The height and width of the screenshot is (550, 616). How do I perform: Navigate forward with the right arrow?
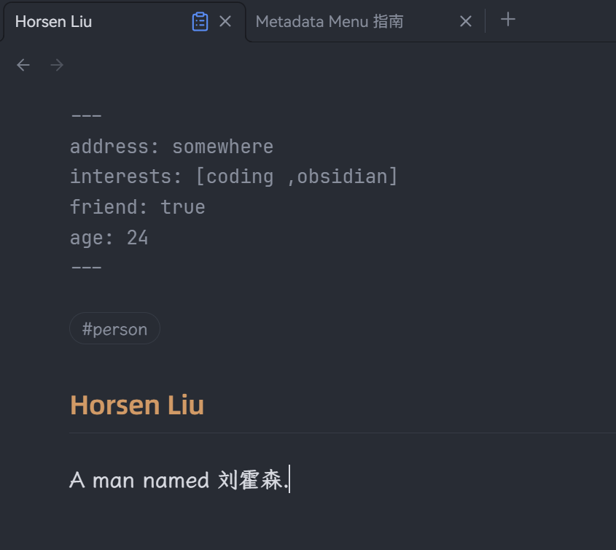coord(57,66)
